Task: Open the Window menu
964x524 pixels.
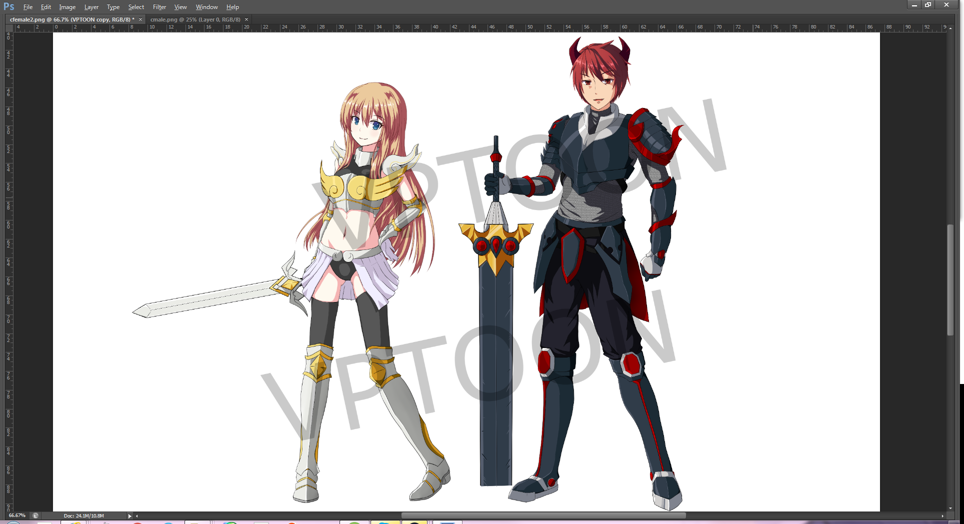Action: point(207,7)
